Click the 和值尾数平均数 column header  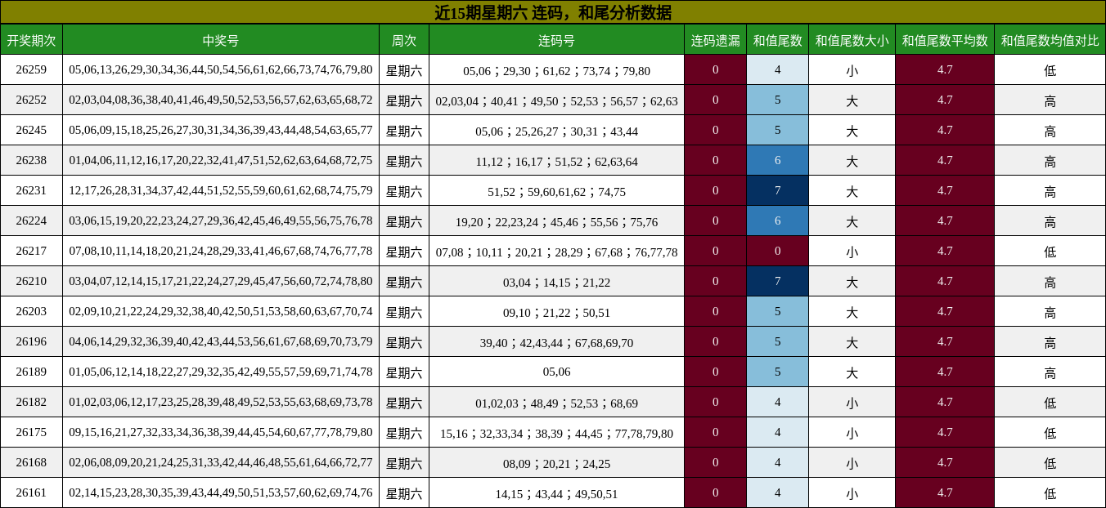[945, 40]
